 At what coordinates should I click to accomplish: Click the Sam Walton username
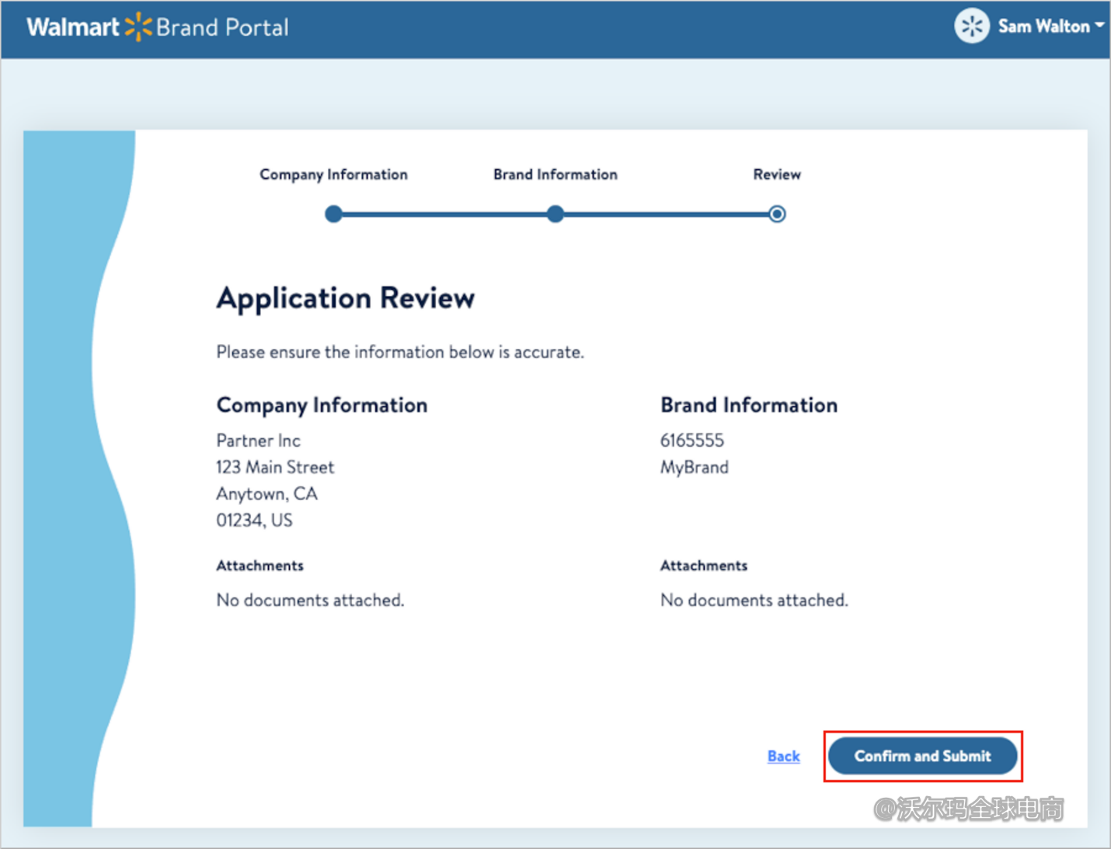[1043, 26]
